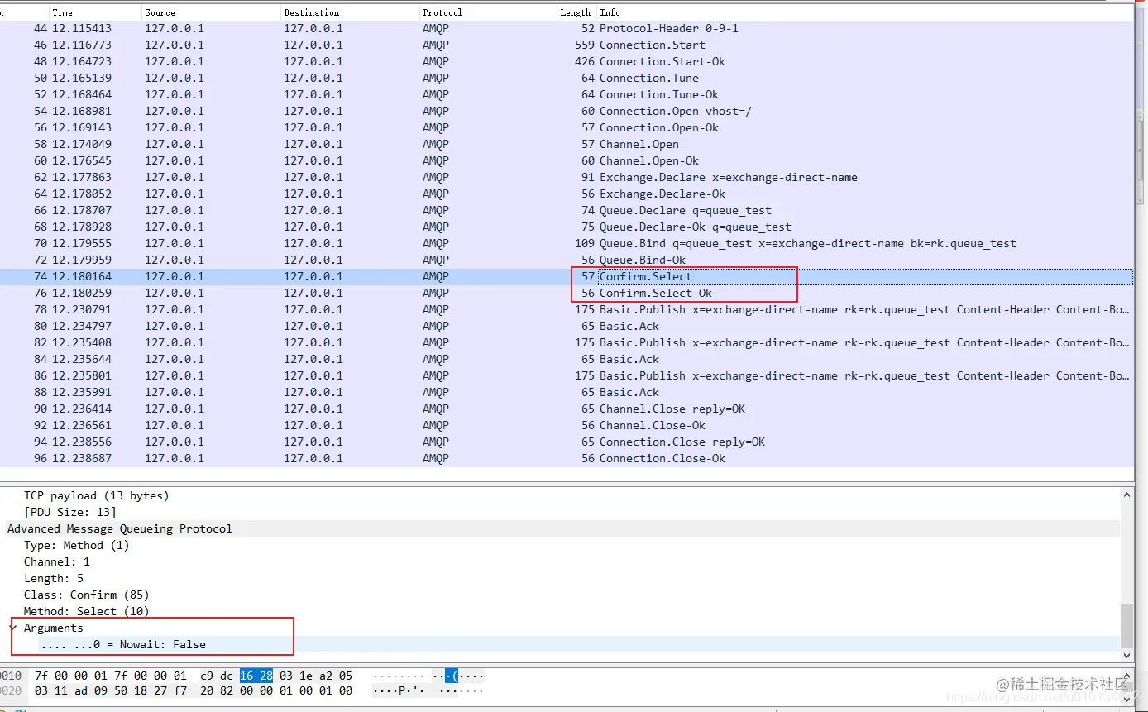Select the Connection.Start packet row
This screenshot has width=1148, height=712.
[567, 45]
